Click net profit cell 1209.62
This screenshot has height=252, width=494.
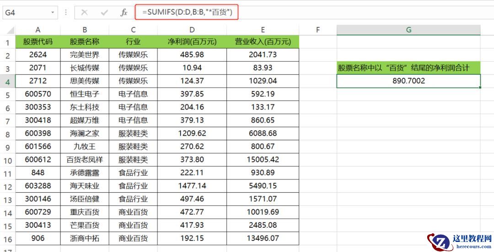192,134
